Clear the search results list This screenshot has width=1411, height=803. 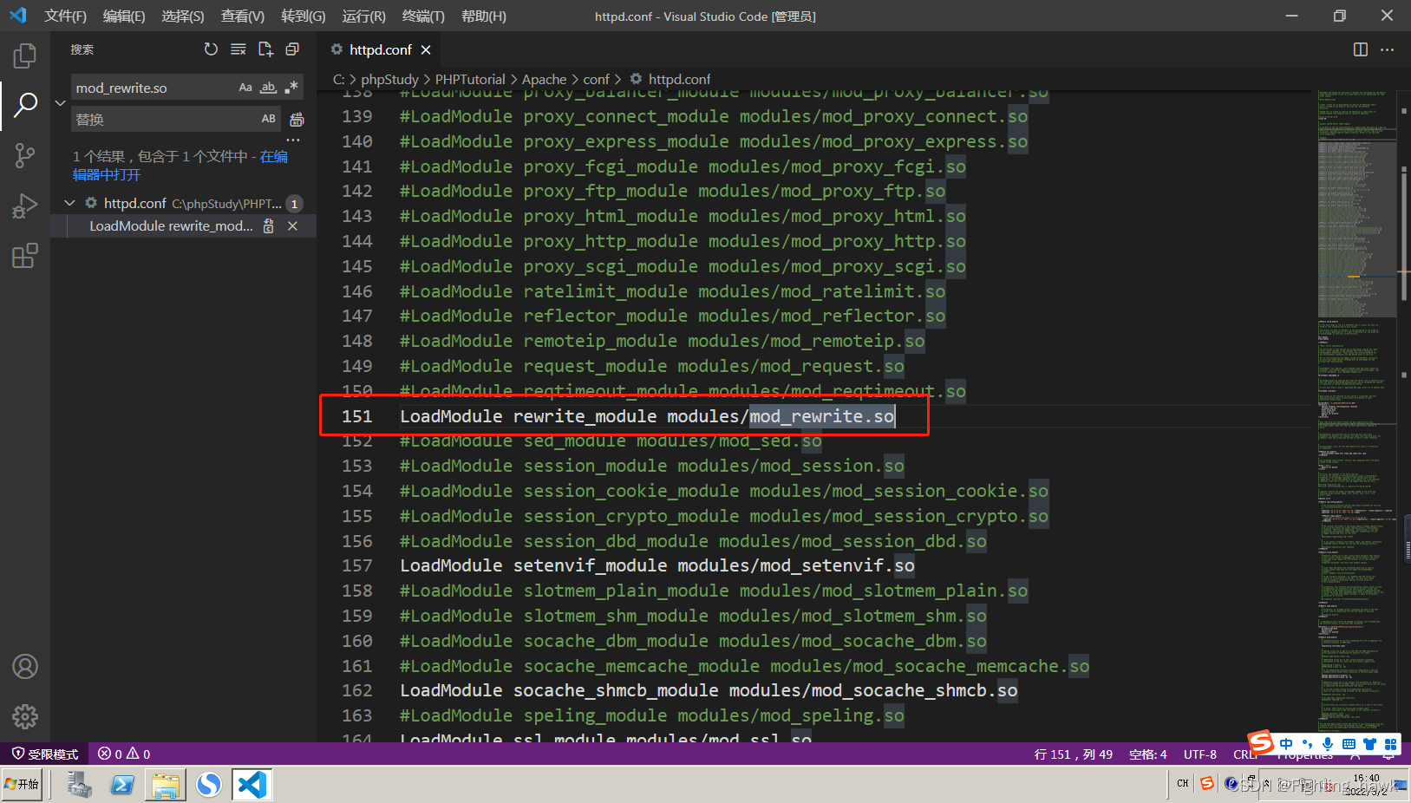(238, 49)
